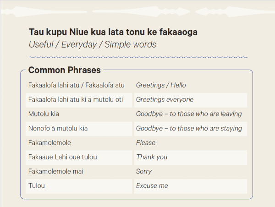Image resolution: width=275 pixels, height=207 pixels.
Task: Select the 'Common Phrases' section title
Action: click(x=65, y=70)
